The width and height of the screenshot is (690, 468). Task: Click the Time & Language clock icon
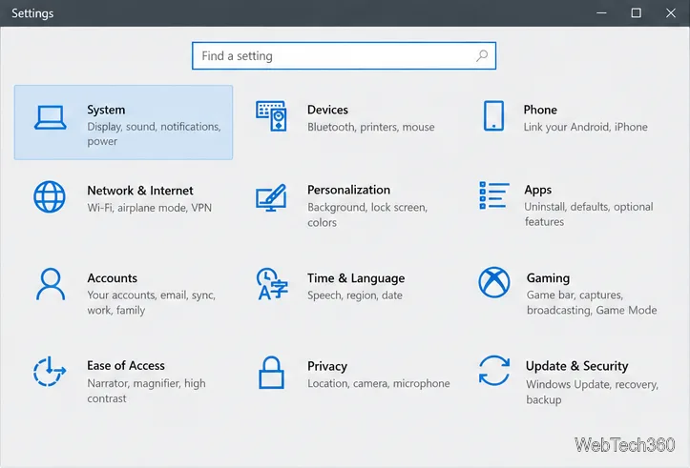272,284
